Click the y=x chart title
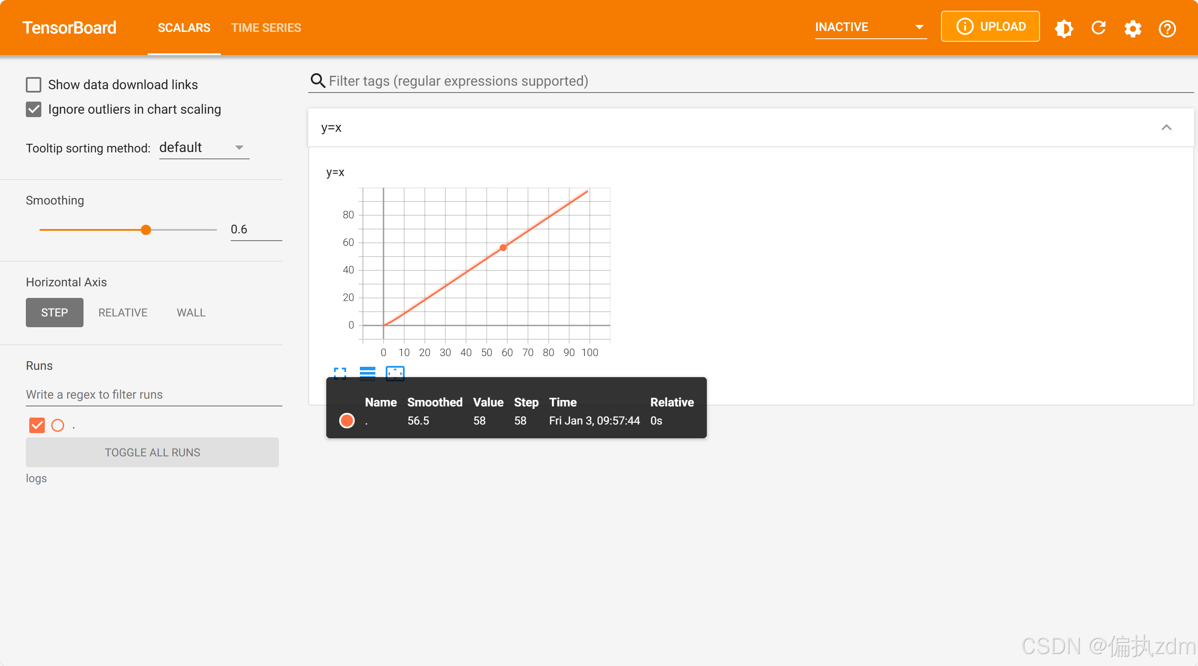The height and width of the screenshot is (666, 1198). pyautogui.click(x=335, y=173)
